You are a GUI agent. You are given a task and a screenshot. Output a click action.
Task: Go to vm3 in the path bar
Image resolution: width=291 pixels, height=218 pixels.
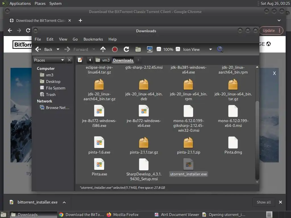(x=103, y=60)
